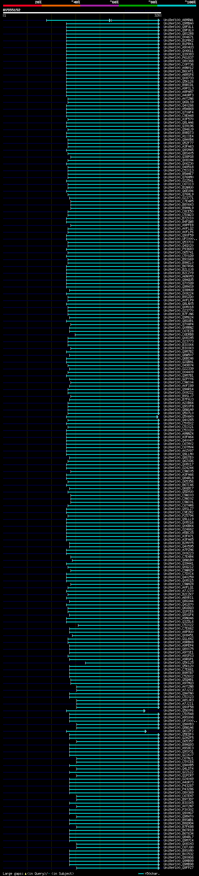
Task: Select hit UniRef100_O50HR1
Action: coord(178,680)
